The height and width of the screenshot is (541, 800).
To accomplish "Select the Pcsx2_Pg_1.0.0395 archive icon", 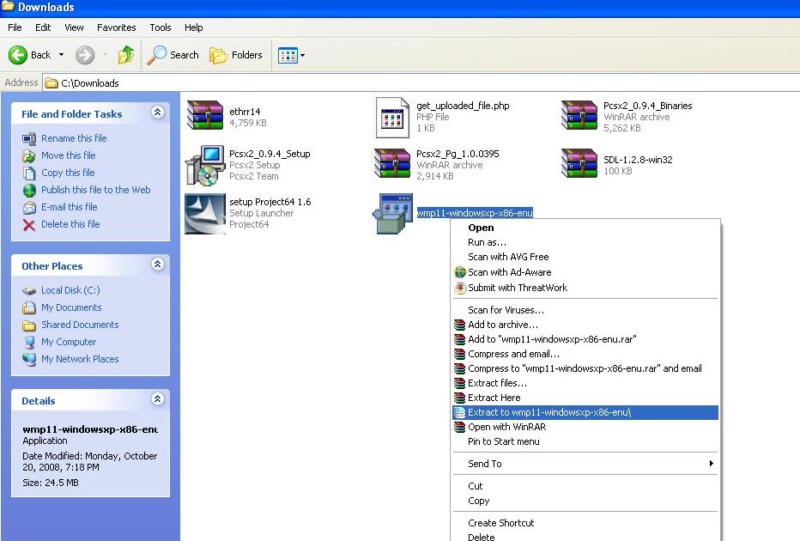I will [392, 163].
